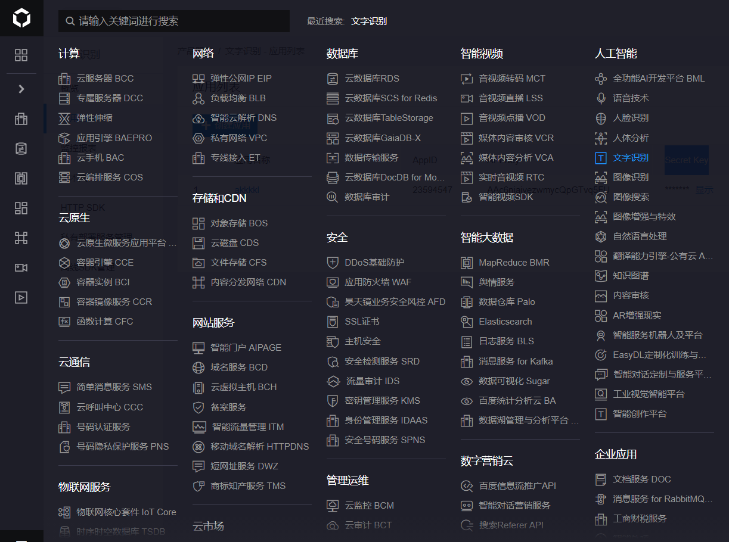The height and width of the screenshot is (542, 729).
Task: Click the 云服务器 BCC icon
Action: click(64, 79)
